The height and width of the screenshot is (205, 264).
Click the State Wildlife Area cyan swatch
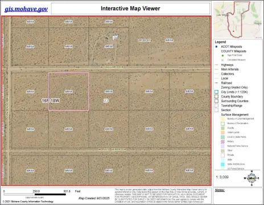click(x=222, y=165)
